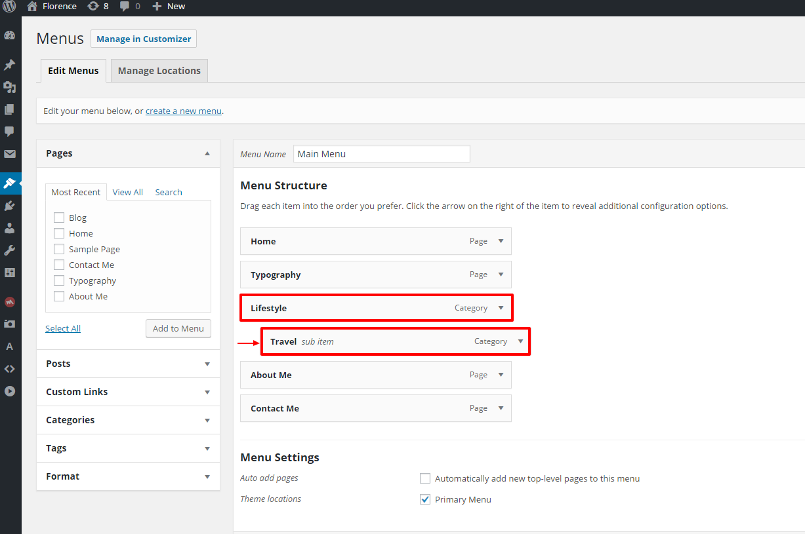Tick the Sample Page checkbox
The image size is (805, 534).
tap(59, 249)
